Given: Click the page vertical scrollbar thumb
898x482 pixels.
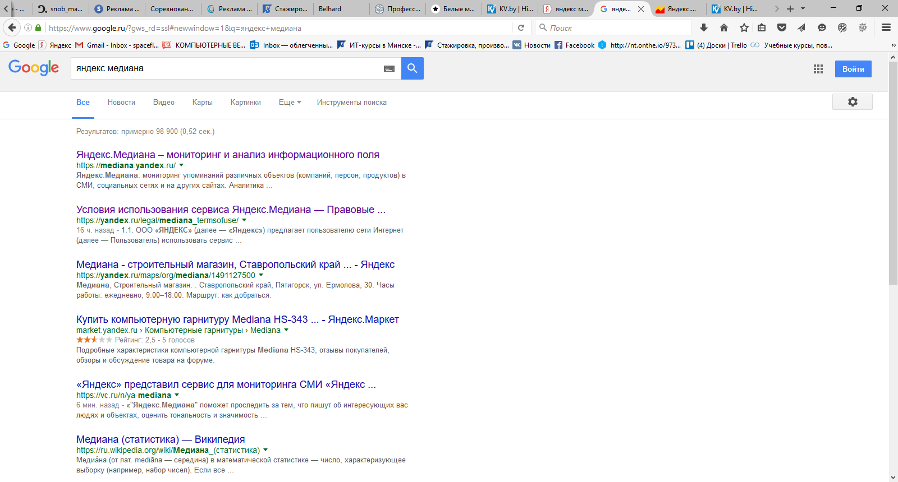Looking at the screenshot, I should 894,173.
